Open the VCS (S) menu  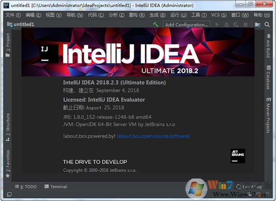(219, 15)
